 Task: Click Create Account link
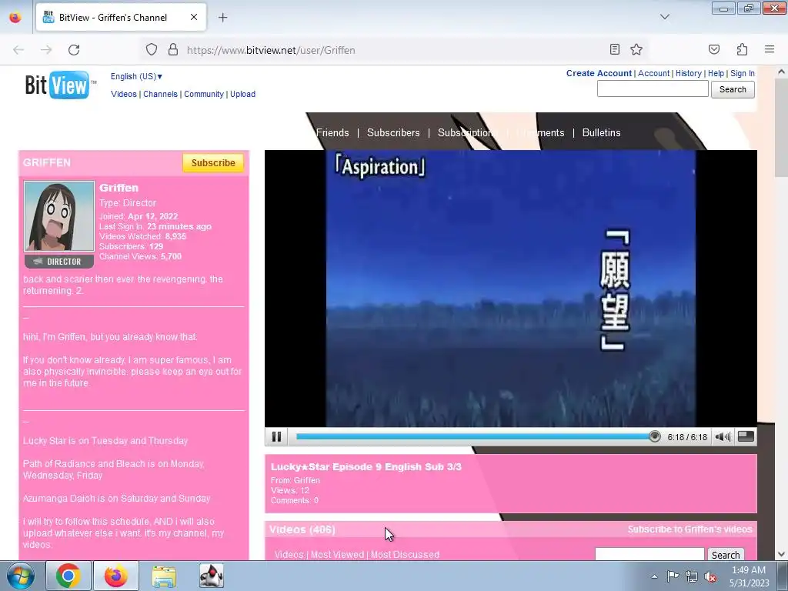tap(599, 73)
